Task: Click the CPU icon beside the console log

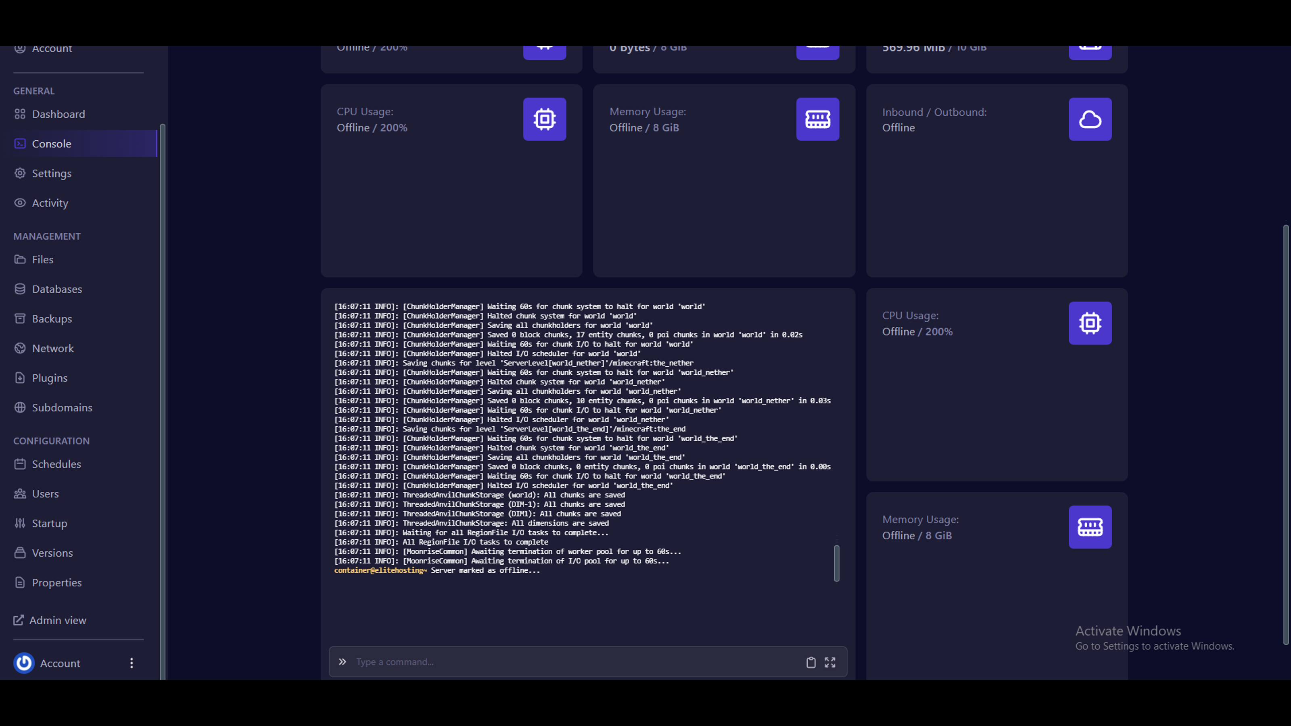Action: click(x=1090, y=323)
